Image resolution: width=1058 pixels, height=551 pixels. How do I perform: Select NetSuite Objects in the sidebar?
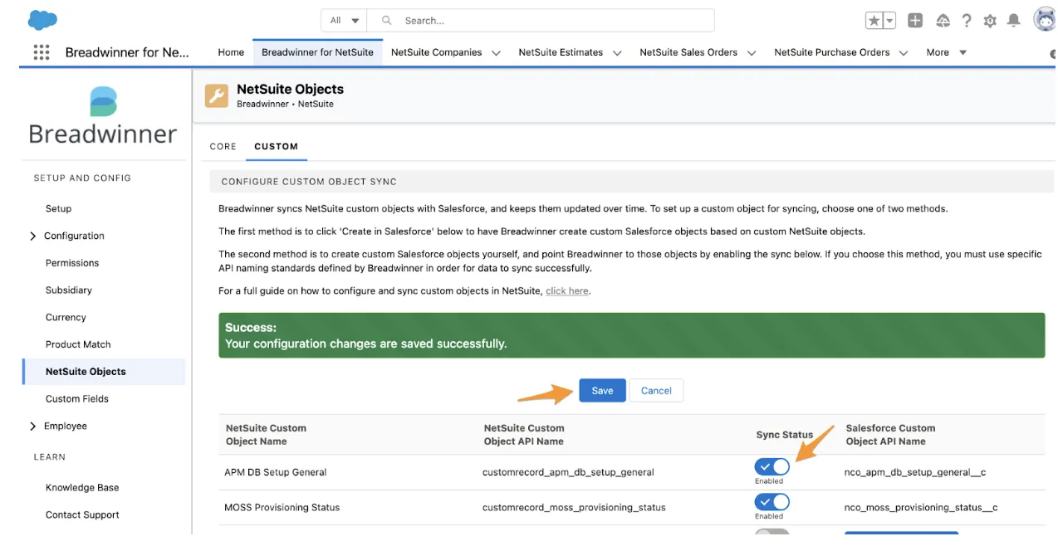104,372
